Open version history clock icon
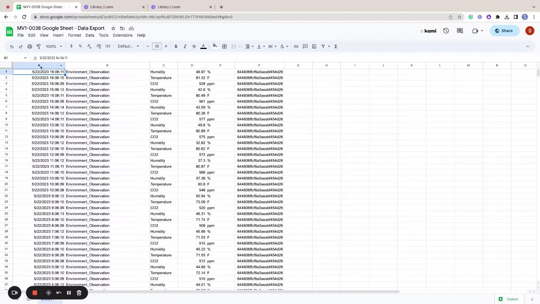 (x=446, y=31)
